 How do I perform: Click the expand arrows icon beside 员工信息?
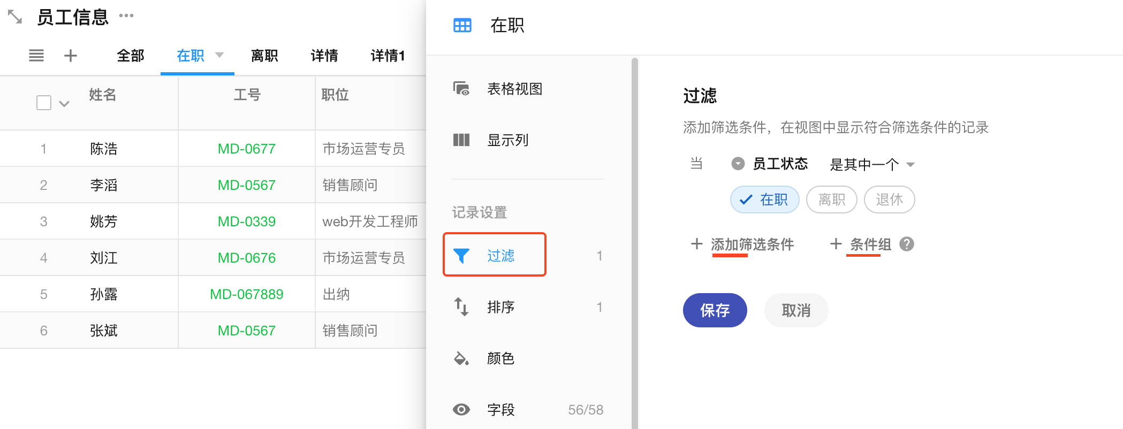(15, 17)
